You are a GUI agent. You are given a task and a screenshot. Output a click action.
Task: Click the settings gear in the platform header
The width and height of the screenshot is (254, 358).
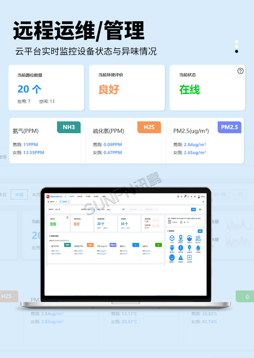click(x=195, y=197)
